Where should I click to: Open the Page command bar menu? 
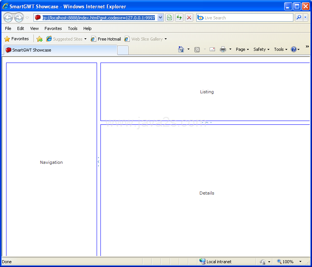[x=242, y=49]
